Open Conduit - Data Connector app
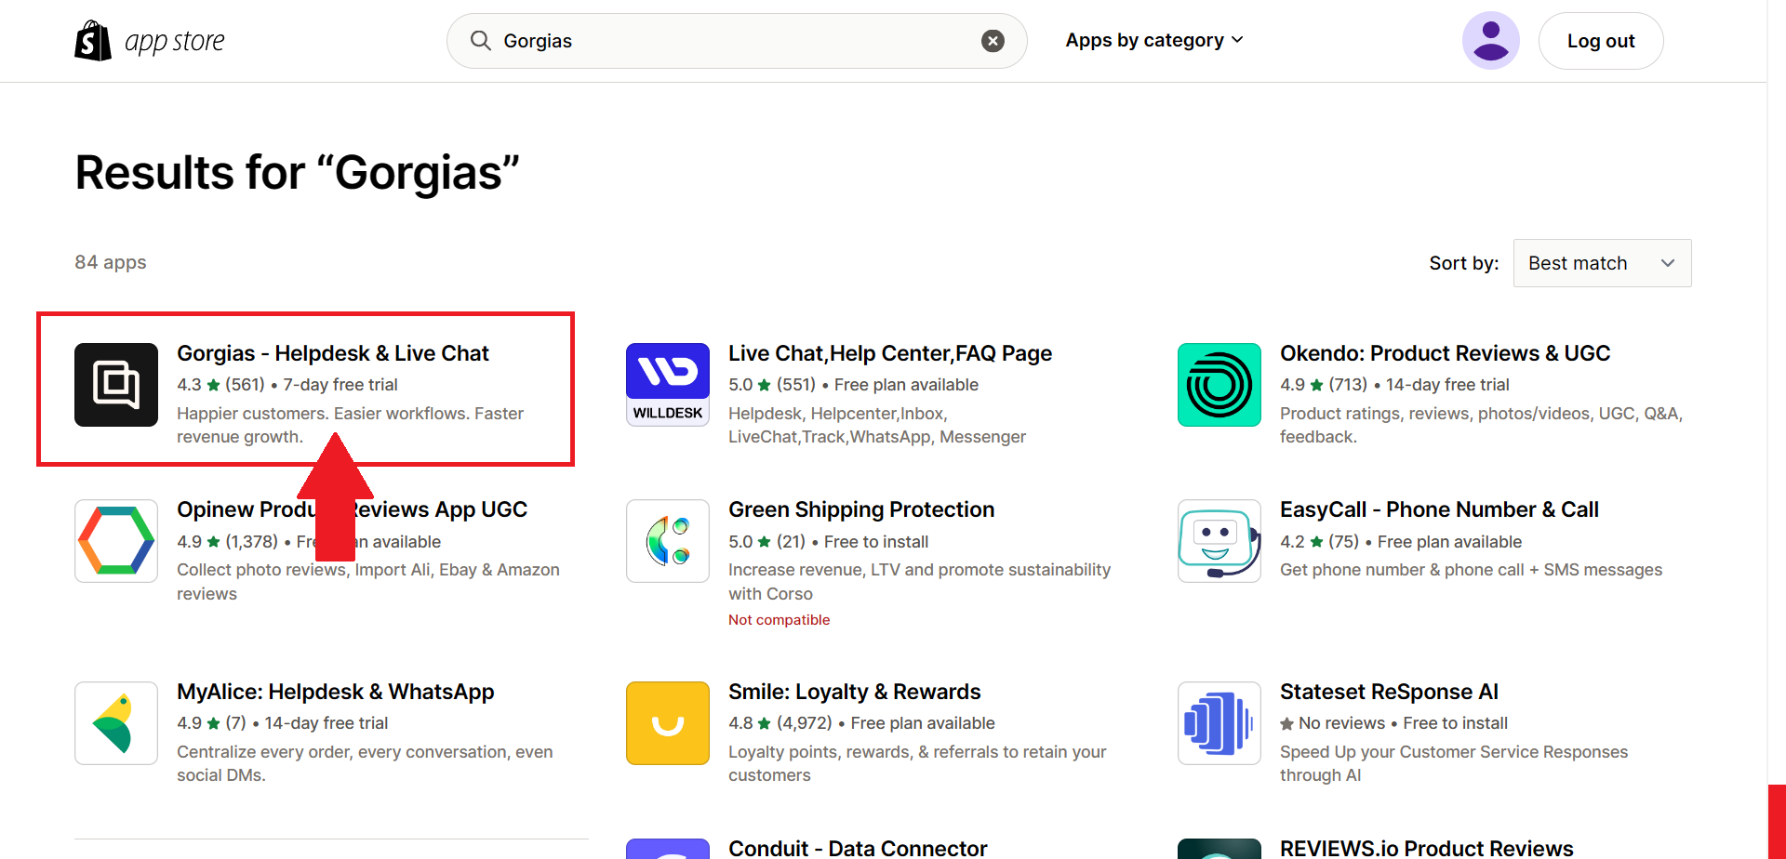Screen dimensions: 1786x859 pyautogui.click(x=858, y=848)
